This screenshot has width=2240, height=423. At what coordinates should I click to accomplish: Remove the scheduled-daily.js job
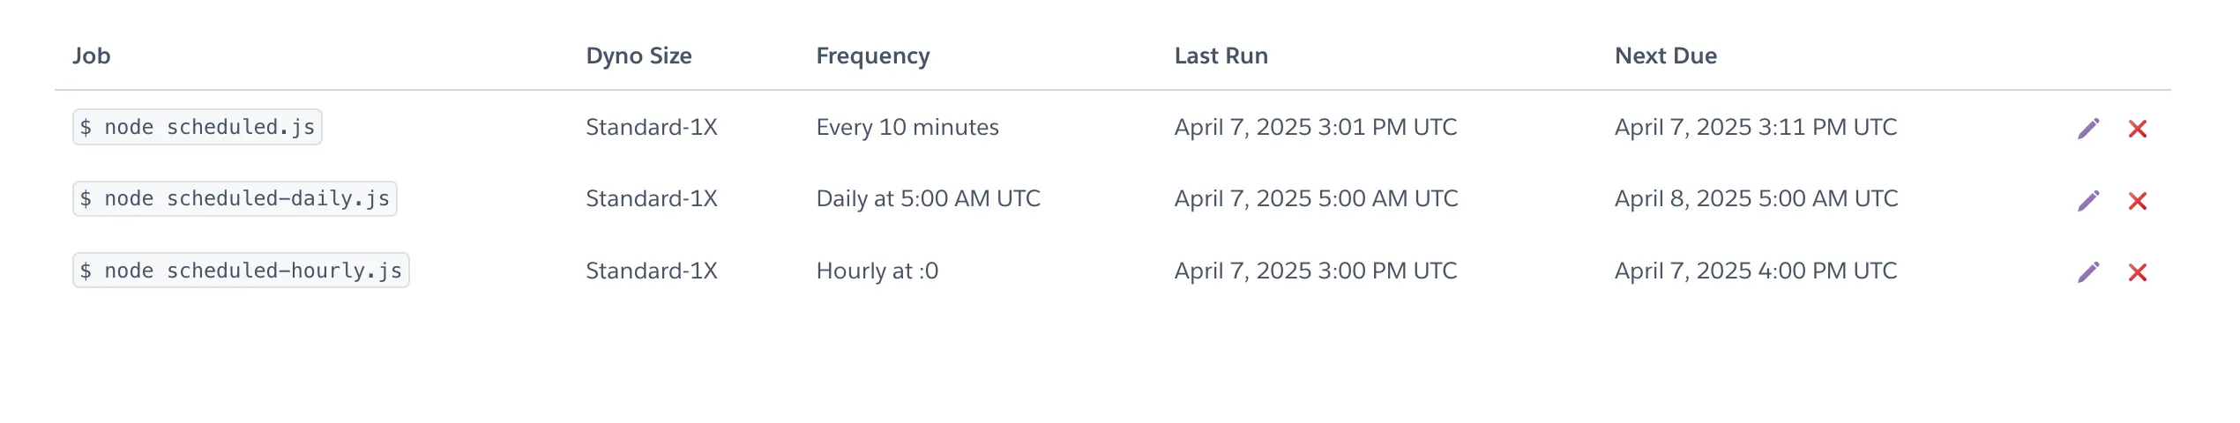pos(2137,201)
